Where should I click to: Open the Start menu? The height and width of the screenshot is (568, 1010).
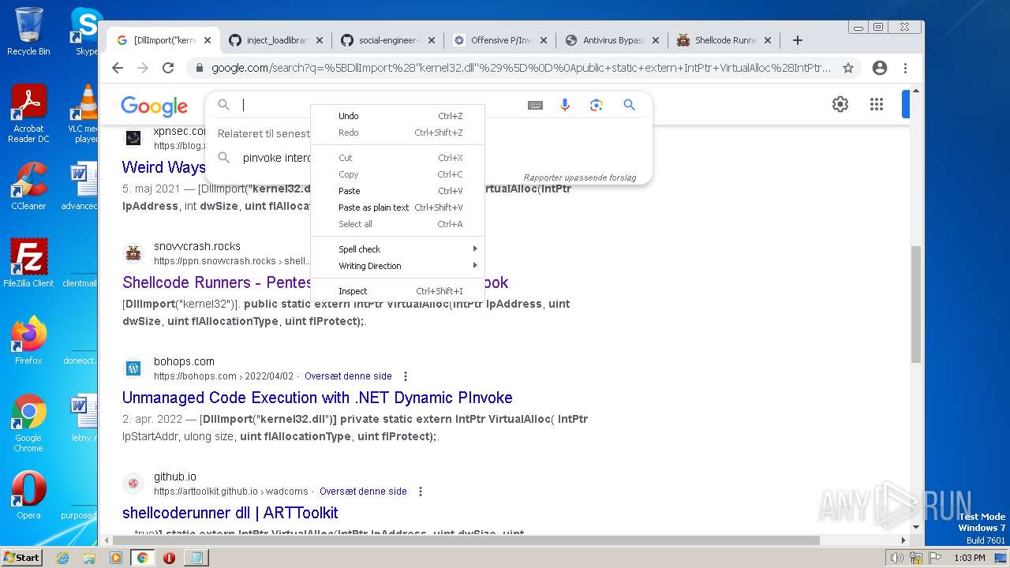21,558
